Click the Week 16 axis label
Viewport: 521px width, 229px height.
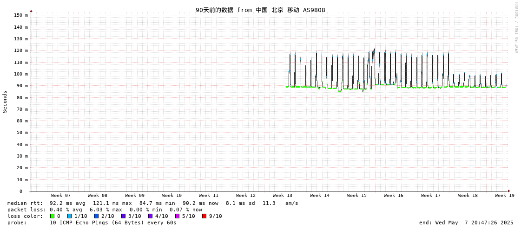point(394,196)
